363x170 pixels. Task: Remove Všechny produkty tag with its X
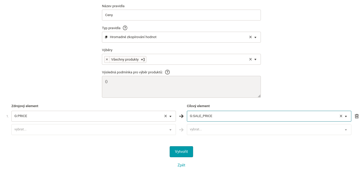pos(107,59)
